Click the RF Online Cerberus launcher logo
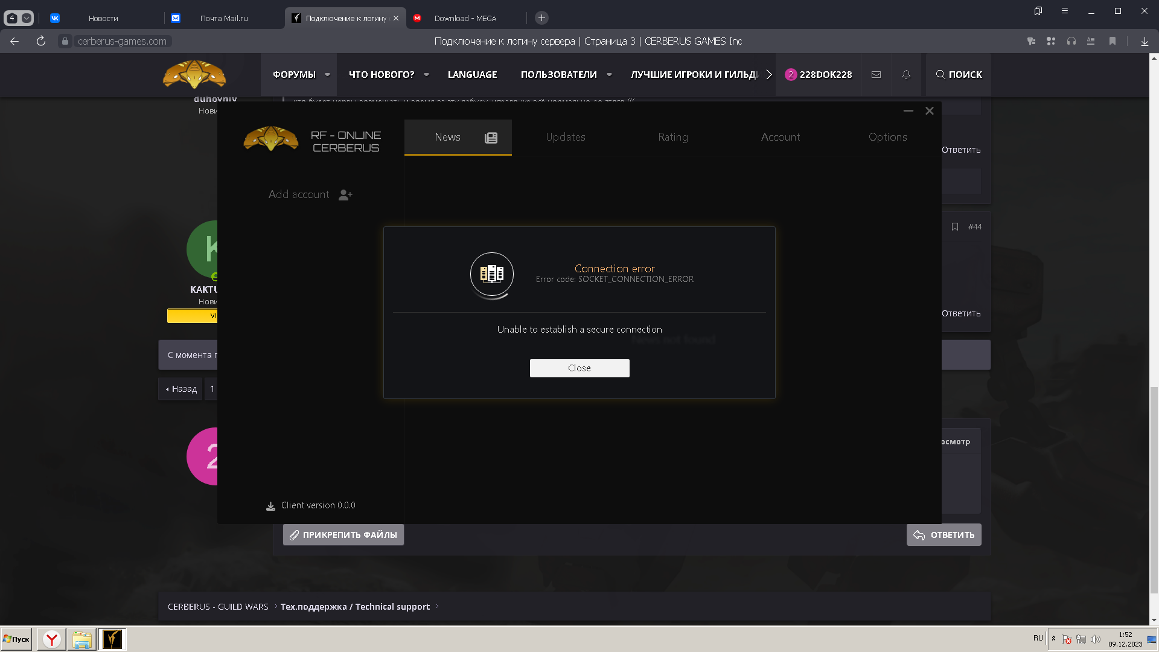 click(x=270, y=138)
